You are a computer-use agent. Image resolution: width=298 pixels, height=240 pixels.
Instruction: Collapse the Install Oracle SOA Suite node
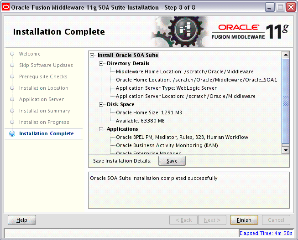pos(92,55)
